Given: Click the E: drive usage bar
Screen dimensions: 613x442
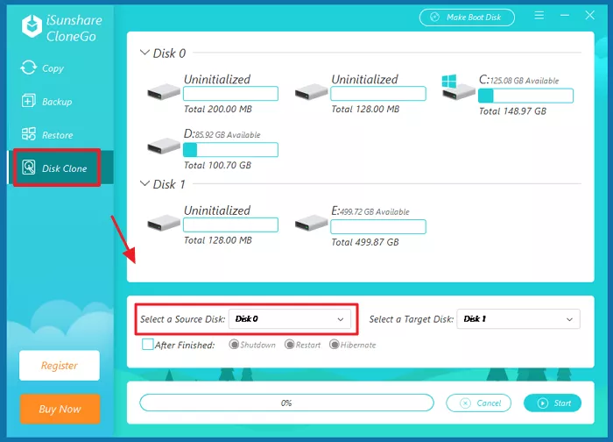Looking at the screenshot, I should point(378,226).
